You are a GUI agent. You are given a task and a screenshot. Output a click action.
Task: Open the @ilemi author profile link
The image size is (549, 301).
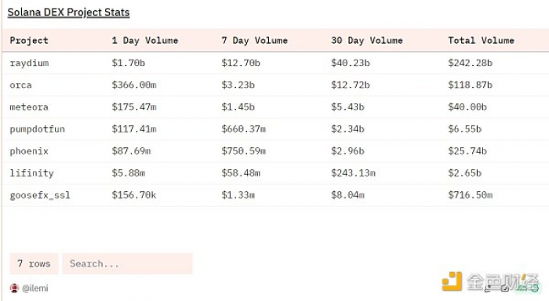(35, 288)
